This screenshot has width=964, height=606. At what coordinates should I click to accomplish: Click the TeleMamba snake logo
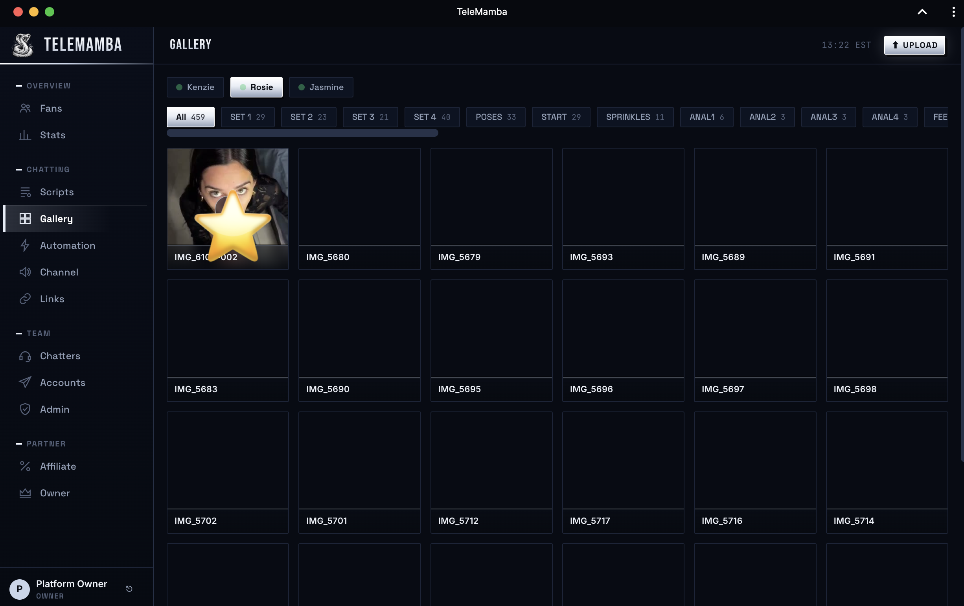click(x=22, y=45)
